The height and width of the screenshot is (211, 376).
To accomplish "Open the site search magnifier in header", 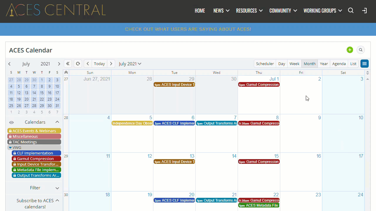I will pos(351,11).
